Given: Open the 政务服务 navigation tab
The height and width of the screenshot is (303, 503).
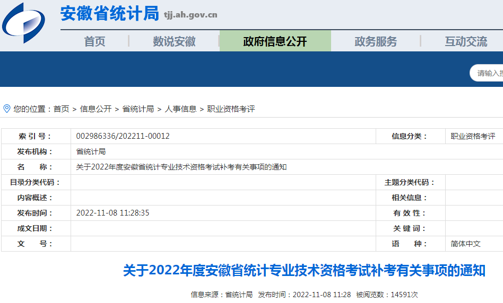Looking at the screenshot, I should tap(376, 41).
